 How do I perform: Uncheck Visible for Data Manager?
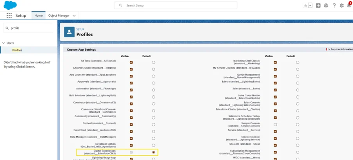(x=131, y=139)
